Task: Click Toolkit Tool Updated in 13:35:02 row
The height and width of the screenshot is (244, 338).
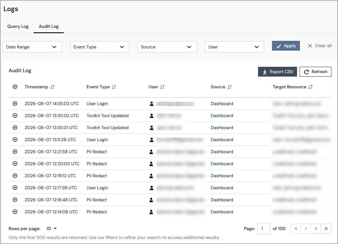Action: [108, 116]
